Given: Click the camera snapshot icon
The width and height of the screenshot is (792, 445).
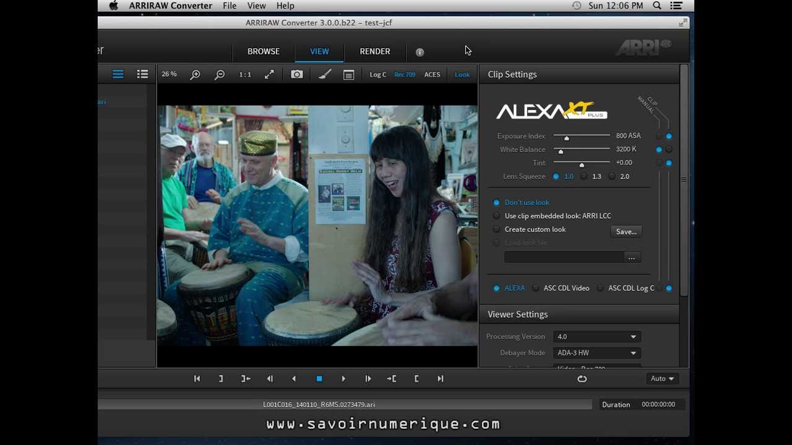Looking at the screenshot, I should pos(297,74).
